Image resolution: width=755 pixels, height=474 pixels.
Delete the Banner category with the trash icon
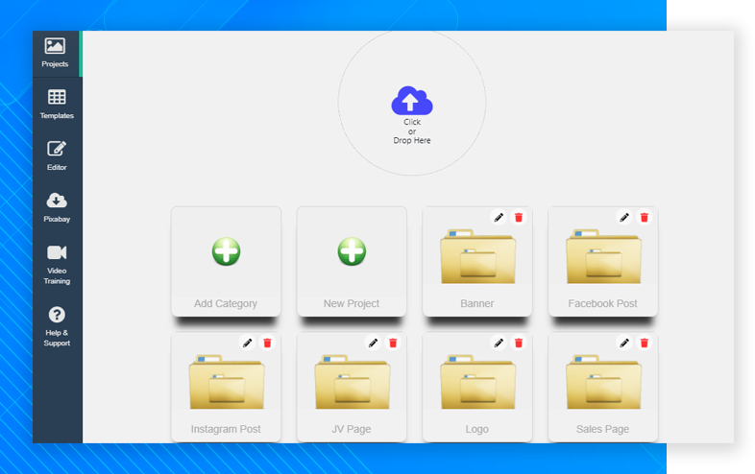coord(519,218)
